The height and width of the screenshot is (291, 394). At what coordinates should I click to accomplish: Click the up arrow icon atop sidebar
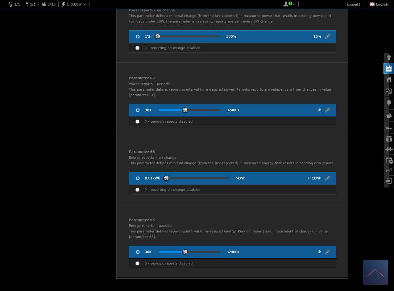389,58
